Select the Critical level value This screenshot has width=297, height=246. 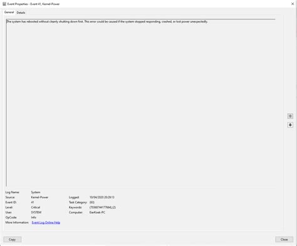36,207
